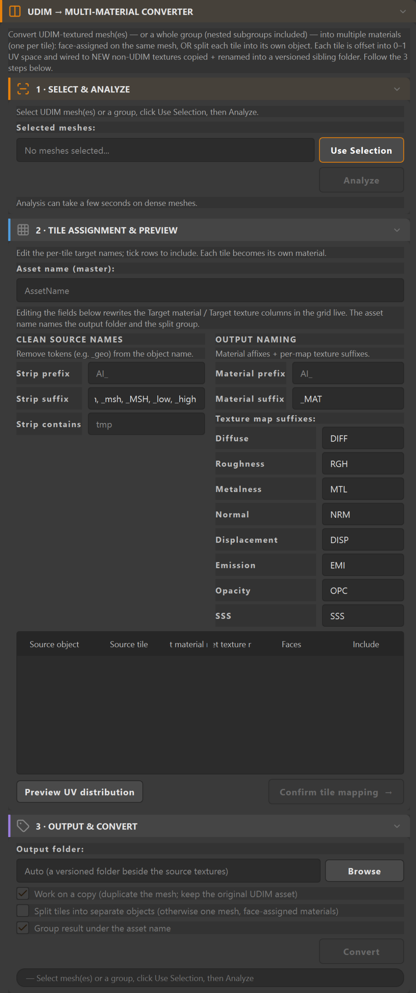The image size is (416, 993).
Task: Click the Analyze button
Action: point(361,180)
